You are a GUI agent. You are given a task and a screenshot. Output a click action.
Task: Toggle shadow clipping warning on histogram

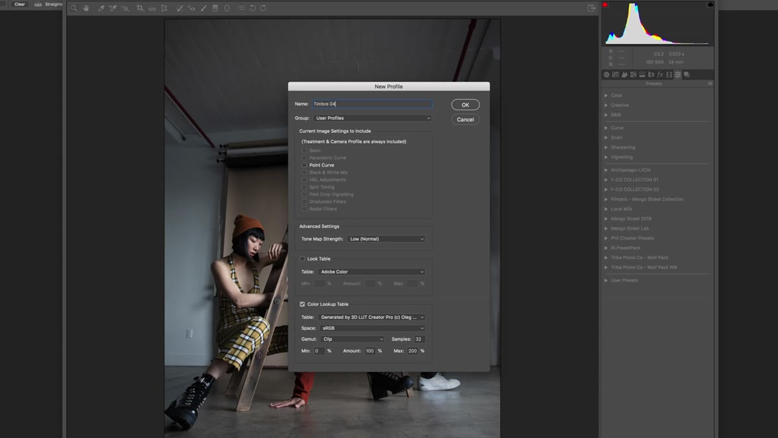point(605,5)
